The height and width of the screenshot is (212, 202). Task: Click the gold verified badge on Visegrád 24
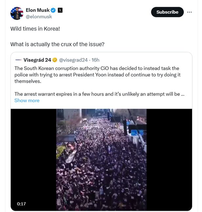[55, 60]
